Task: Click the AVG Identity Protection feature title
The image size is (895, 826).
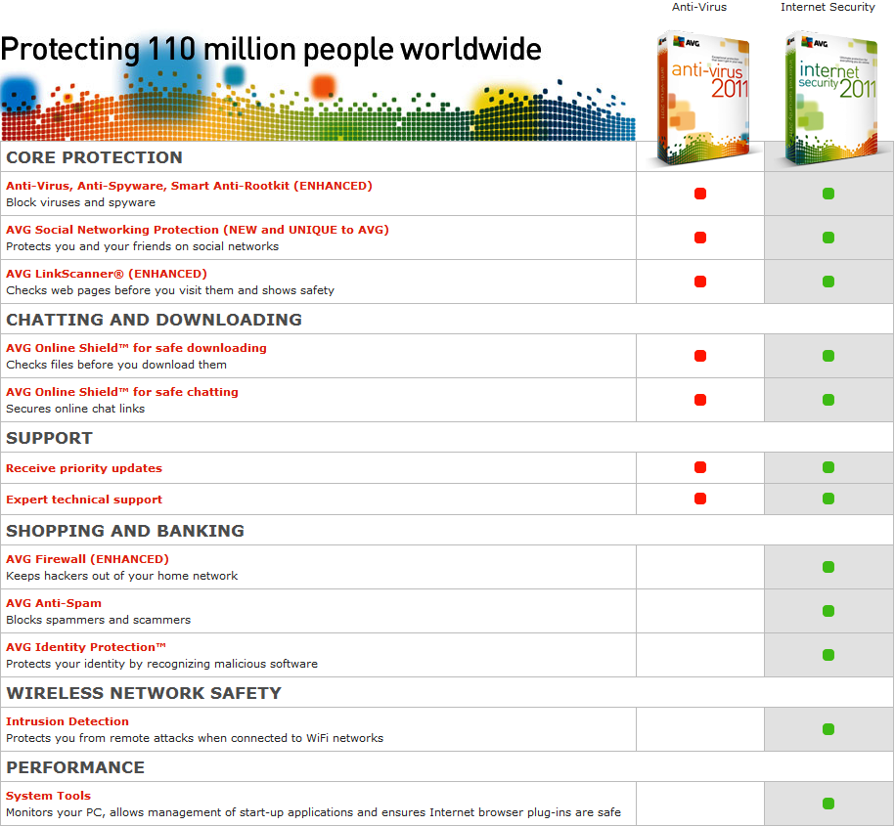Action: point(86,647)
